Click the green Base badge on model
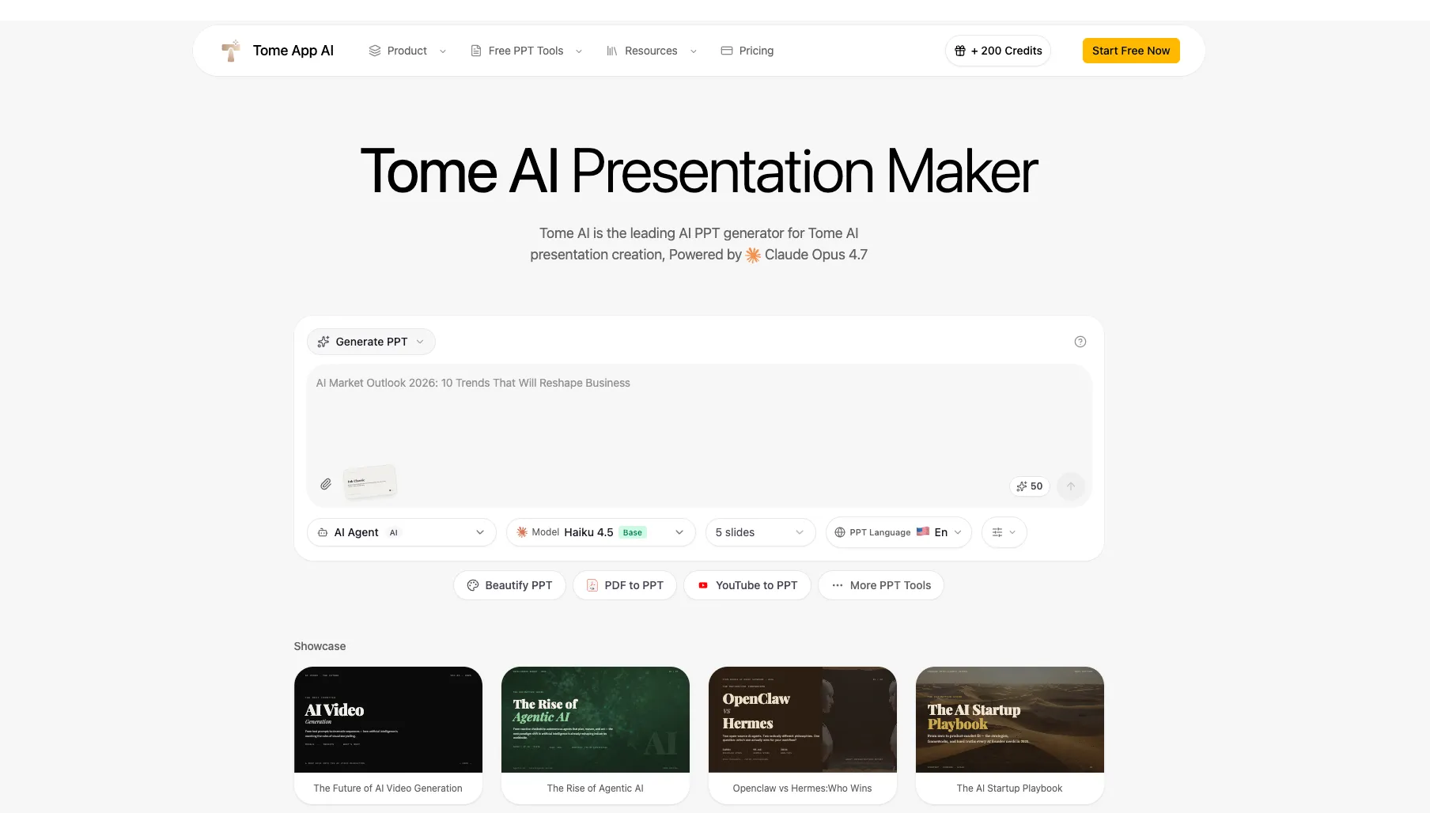Viewport: 1445px width, 813px height. (x=633, y=532)
